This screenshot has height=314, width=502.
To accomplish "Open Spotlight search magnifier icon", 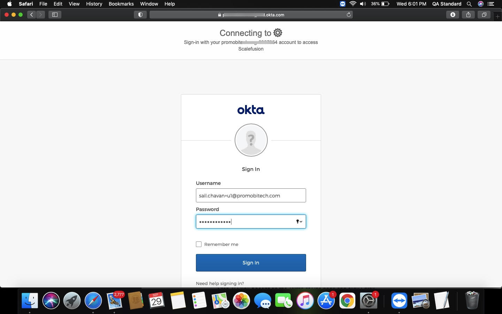I will (x=469, y=4).
